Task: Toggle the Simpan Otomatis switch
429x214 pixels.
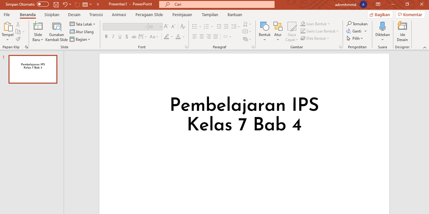Action: pos(43,4)
